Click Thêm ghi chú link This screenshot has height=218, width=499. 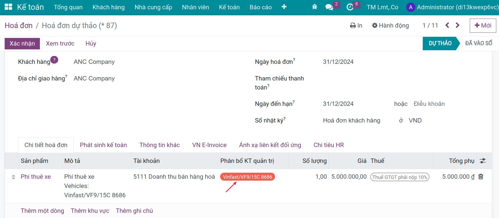point(134,211)
